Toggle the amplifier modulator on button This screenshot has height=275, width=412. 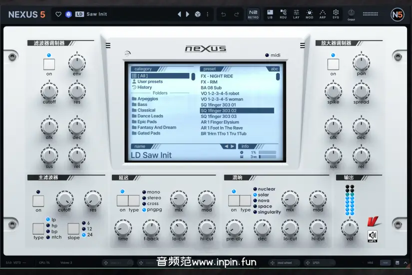[x=333, y=64]
